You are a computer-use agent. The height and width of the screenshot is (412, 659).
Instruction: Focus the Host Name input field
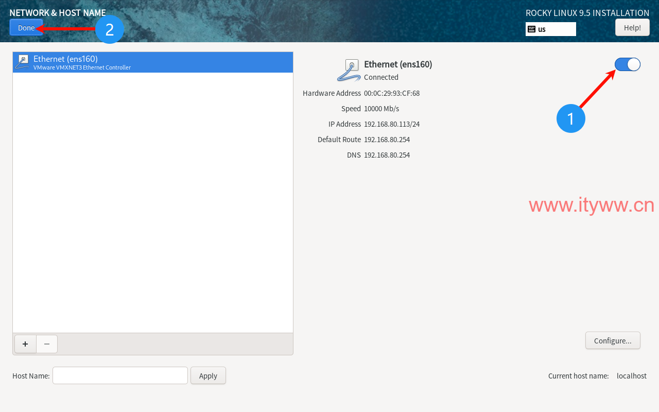click(120, 375)
